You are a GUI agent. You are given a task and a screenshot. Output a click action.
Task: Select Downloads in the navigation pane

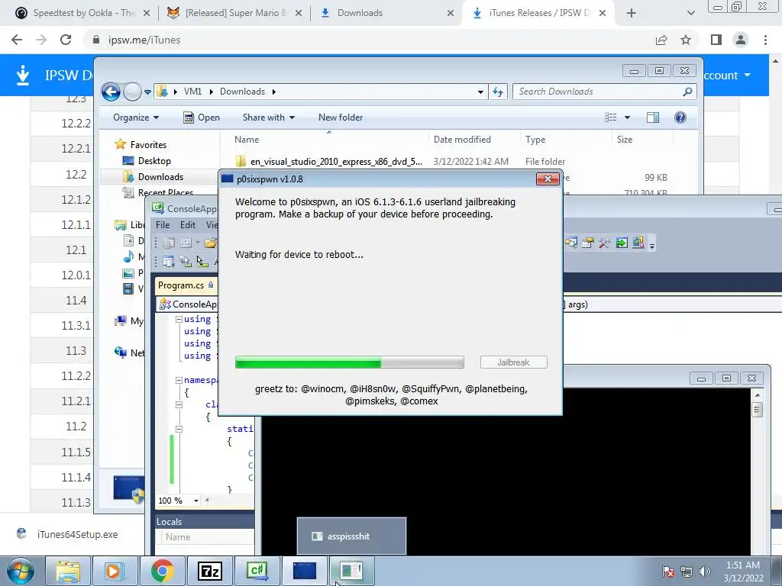click(x=160, y=177)
